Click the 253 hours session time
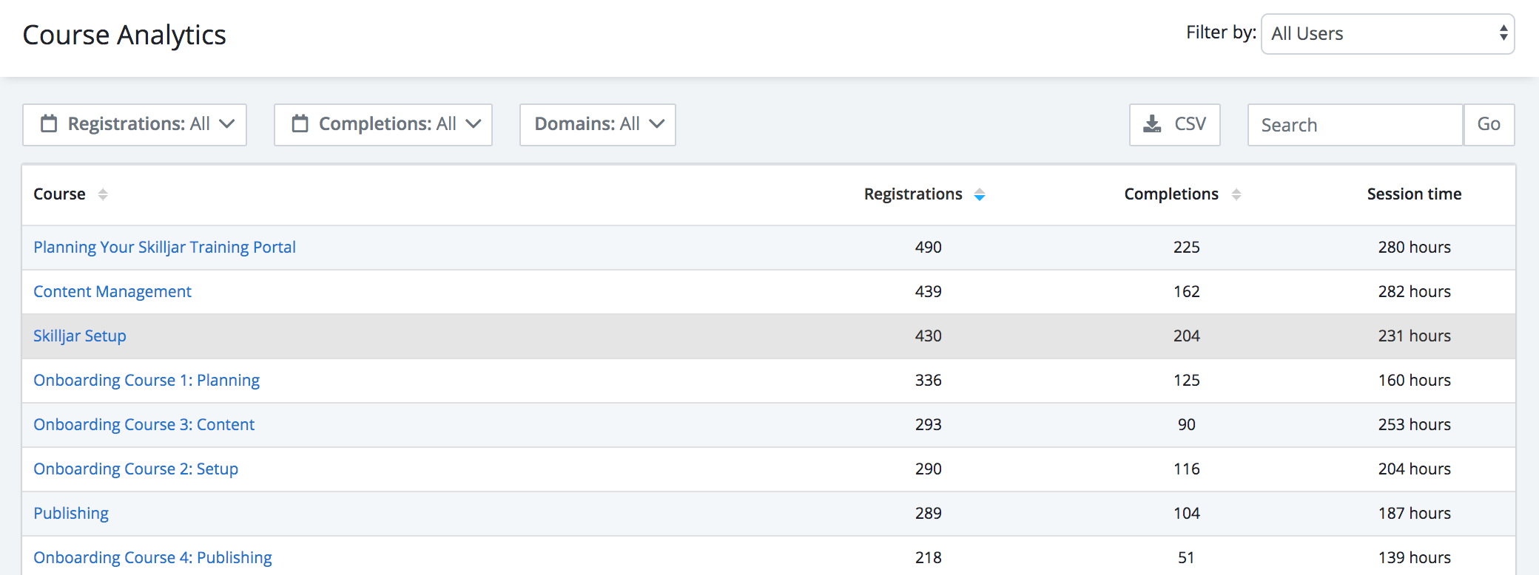 (x=1414, y=424)
